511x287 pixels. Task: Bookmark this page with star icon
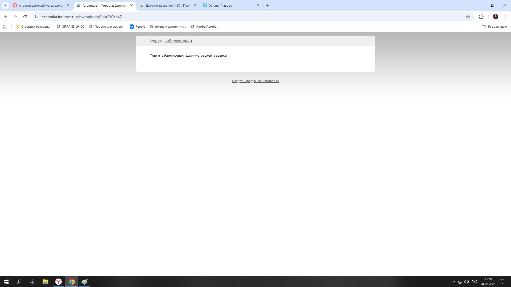[468, 17]
